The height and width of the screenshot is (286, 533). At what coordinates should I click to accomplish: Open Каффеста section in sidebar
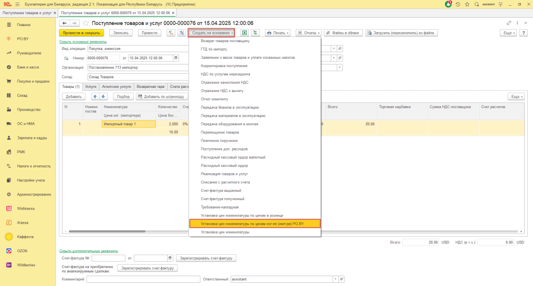point(25,237)
